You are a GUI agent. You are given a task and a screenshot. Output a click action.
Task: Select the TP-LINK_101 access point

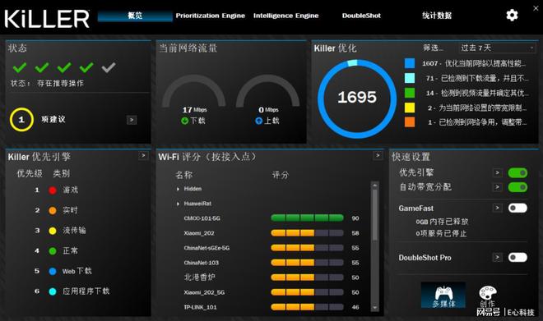[x=200, y=307]
